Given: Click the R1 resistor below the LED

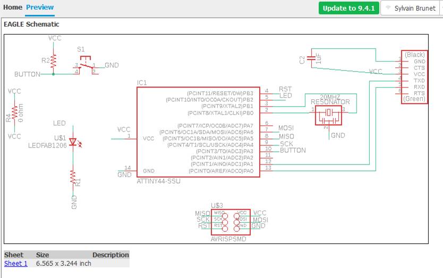Looking at the screenshot, I should [73, 178].
